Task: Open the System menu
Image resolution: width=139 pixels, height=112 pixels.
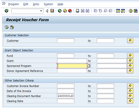Action: click(x=48, y=4)
